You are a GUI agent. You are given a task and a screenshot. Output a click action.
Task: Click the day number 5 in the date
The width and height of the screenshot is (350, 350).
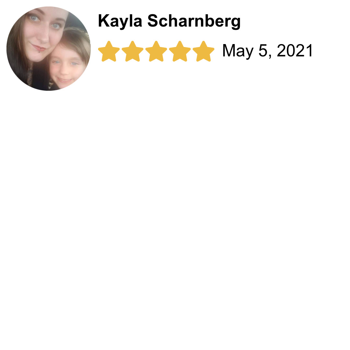tap(264, 51)
